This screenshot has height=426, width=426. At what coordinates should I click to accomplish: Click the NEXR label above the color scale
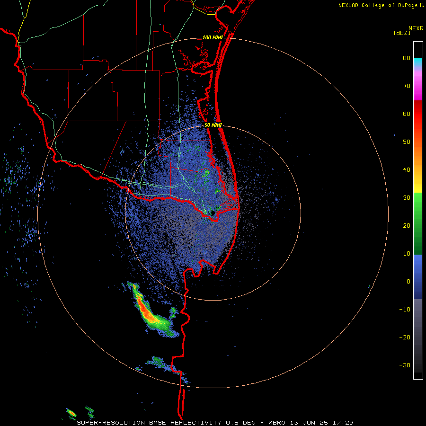coord(416,28)
